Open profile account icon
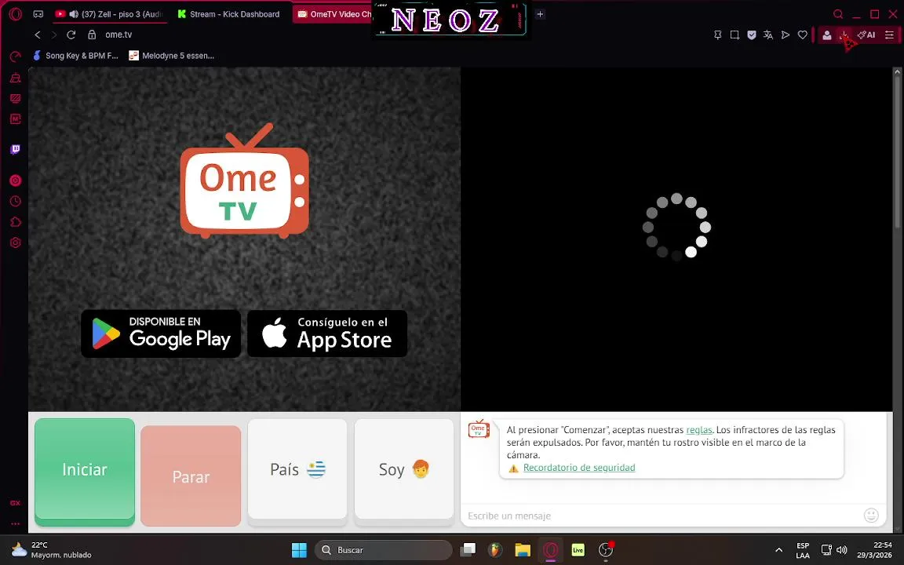The image size is (904, 565). (x=827, y=35)
